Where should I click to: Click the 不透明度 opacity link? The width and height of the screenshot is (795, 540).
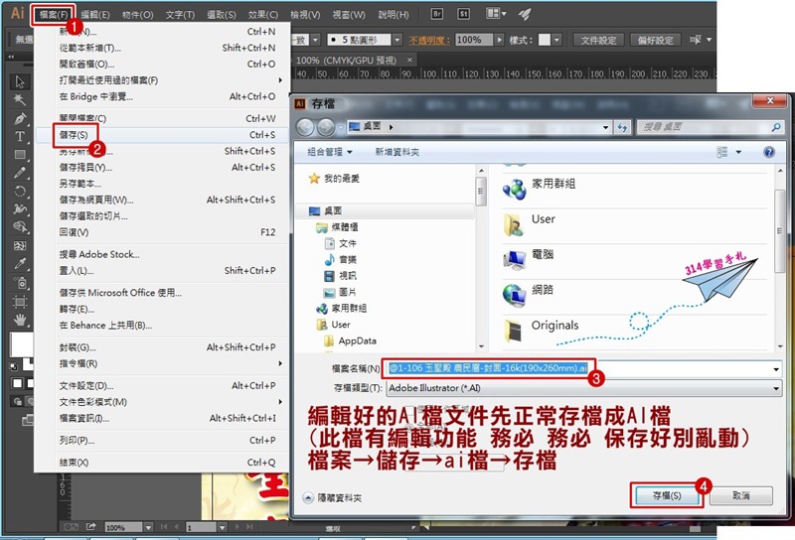pos(429,40)
